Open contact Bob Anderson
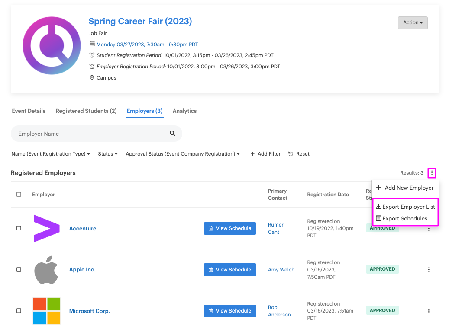Image resolution: width=449 pixels, height=335 pixels. click(x=279, y=311)
